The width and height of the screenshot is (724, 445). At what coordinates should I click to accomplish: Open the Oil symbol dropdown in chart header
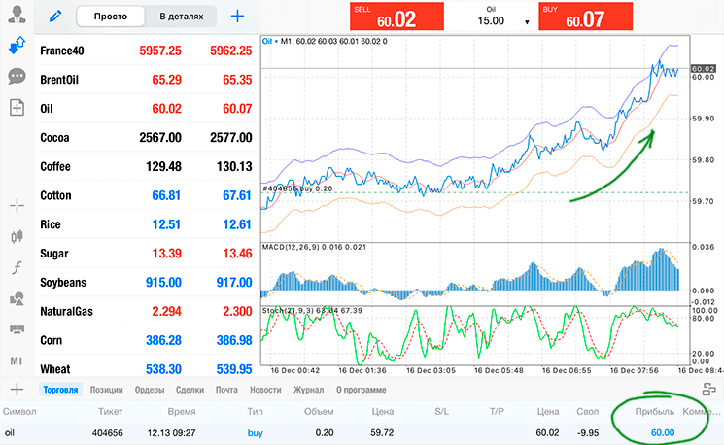tap(270, 41)
